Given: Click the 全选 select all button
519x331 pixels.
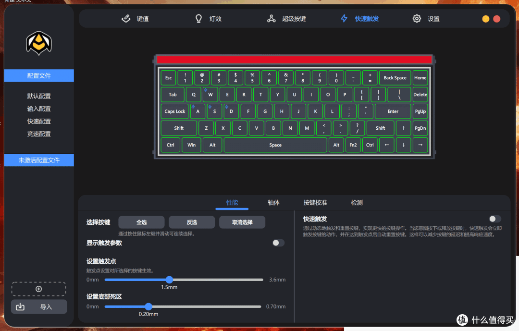Looking at the screenshot, I should tap(141, 222).
